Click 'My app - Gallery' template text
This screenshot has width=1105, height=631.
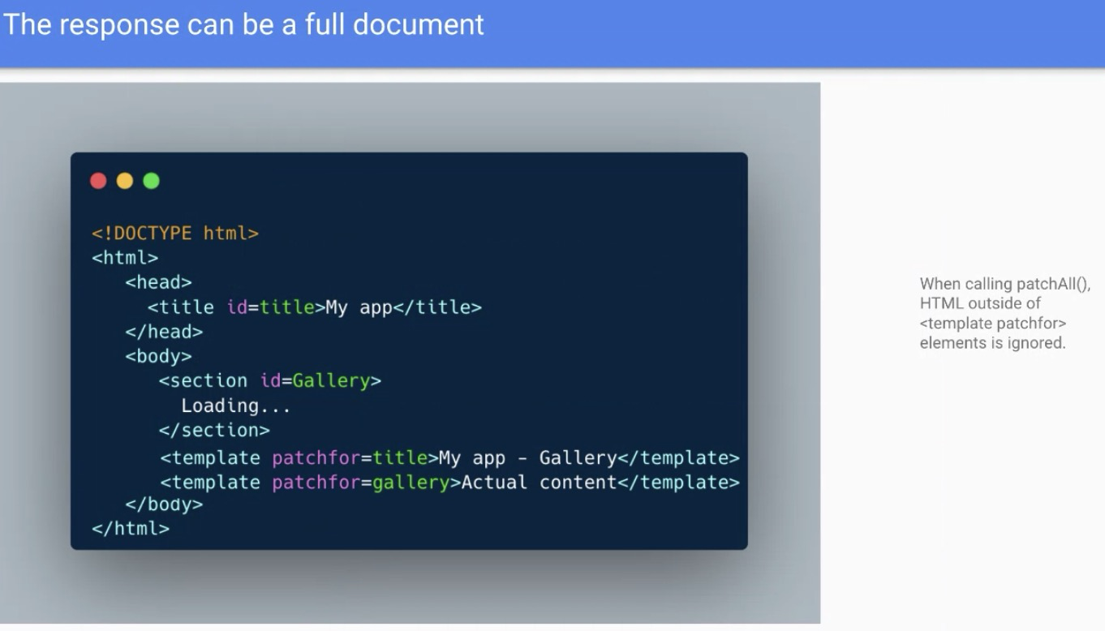pos(527,458)
